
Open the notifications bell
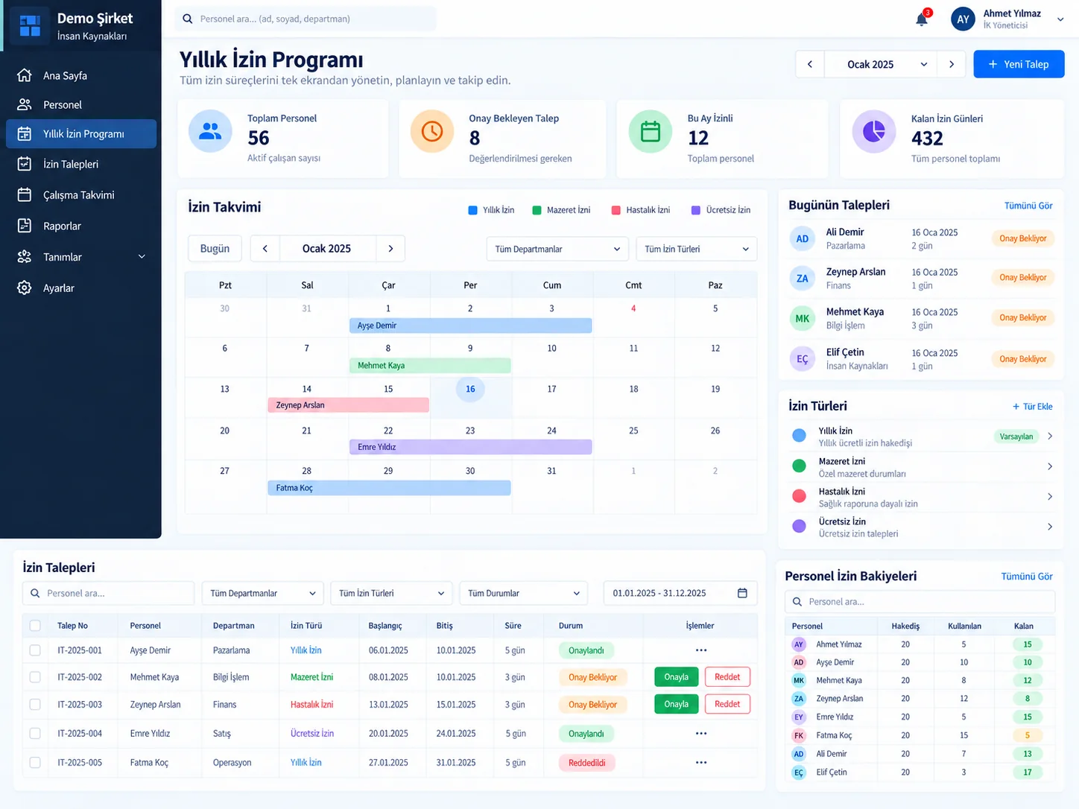tap(922, 19)
